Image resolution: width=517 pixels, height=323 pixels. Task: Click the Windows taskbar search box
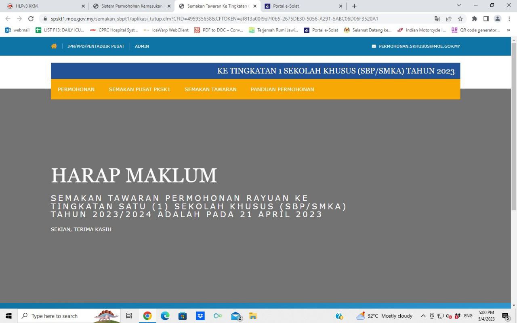point(61,316)
